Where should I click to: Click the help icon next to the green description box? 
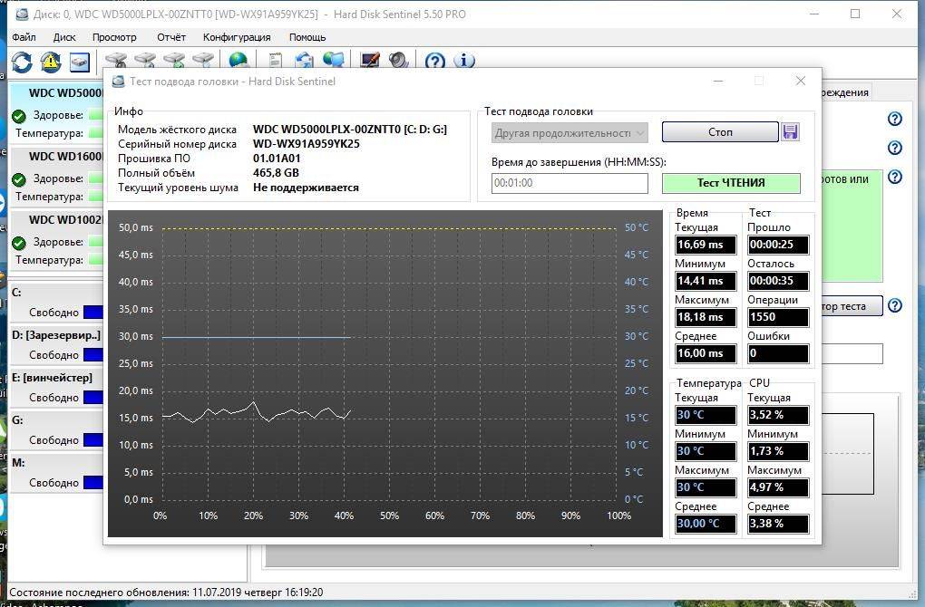895,177
